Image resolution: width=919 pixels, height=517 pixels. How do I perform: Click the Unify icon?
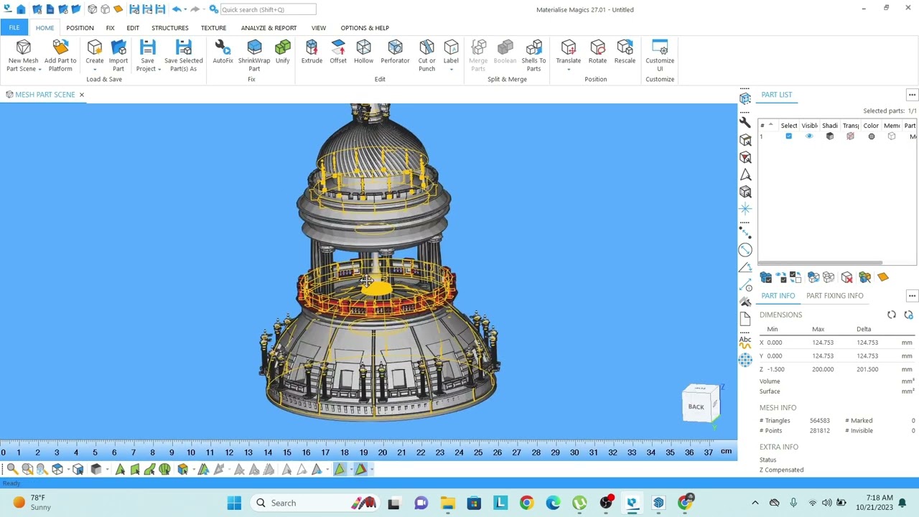click(282, 48)
